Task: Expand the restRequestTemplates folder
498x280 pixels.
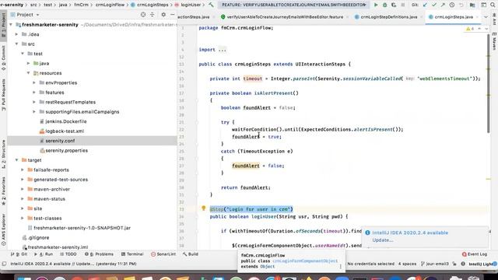Action: tap(34, 102)
